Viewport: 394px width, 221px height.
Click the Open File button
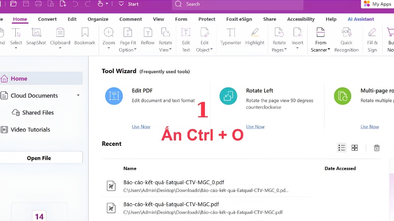tap(41, 158)
